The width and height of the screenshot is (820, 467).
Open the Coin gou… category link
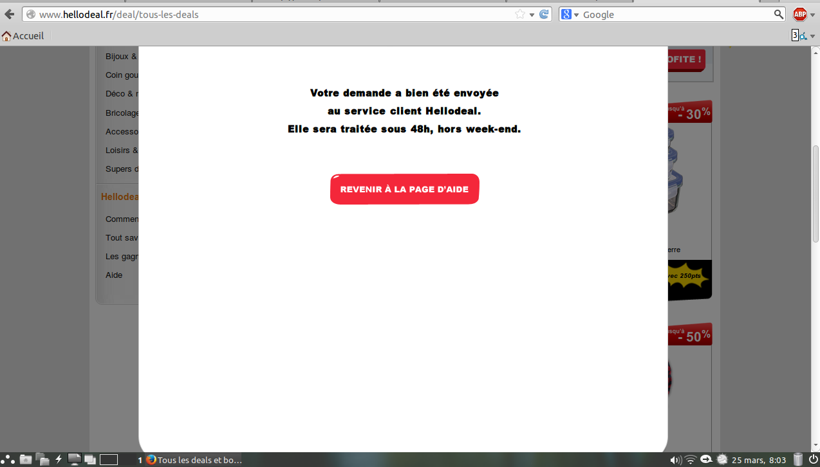(x=122, y=75)
